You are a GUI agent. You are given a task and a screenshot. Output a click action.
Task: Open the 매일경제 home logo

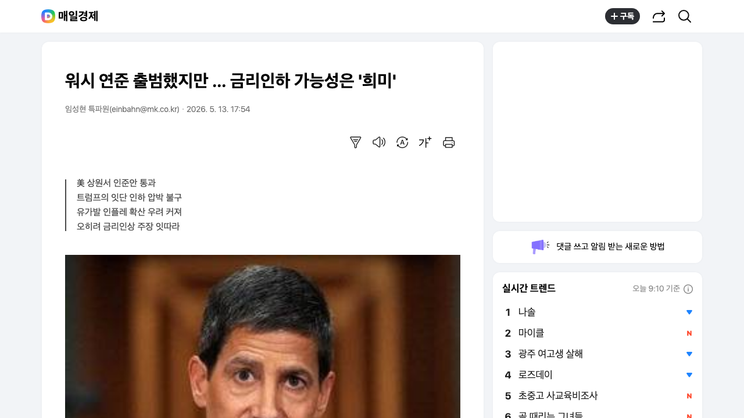[70, 16]
